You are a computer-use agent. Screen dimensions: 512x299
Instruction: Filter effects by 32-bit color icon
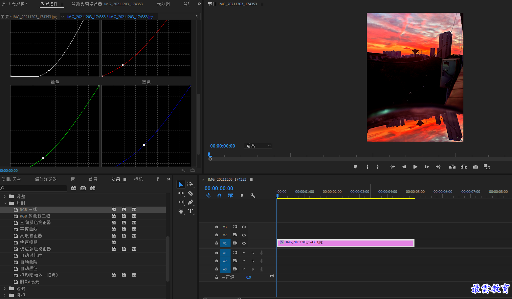(x=83, y=188)
